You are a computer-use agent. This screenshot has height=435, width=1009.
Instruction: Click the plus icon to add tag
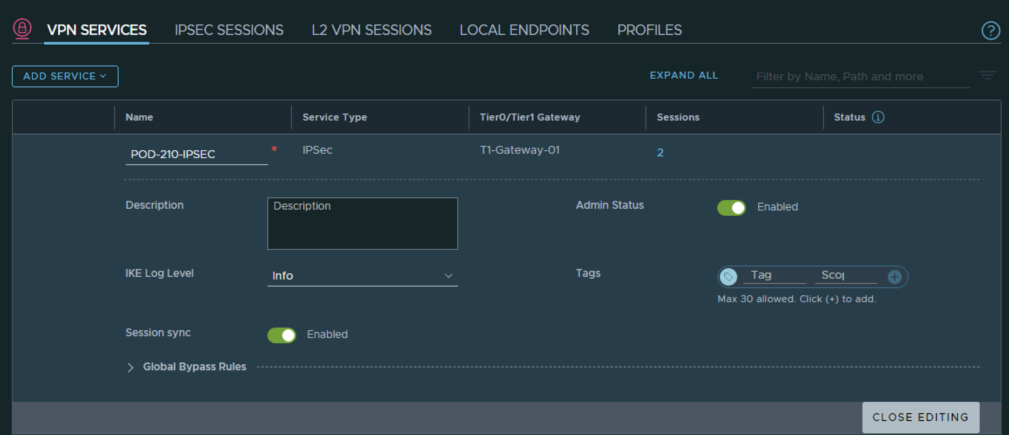click(894, 276)
